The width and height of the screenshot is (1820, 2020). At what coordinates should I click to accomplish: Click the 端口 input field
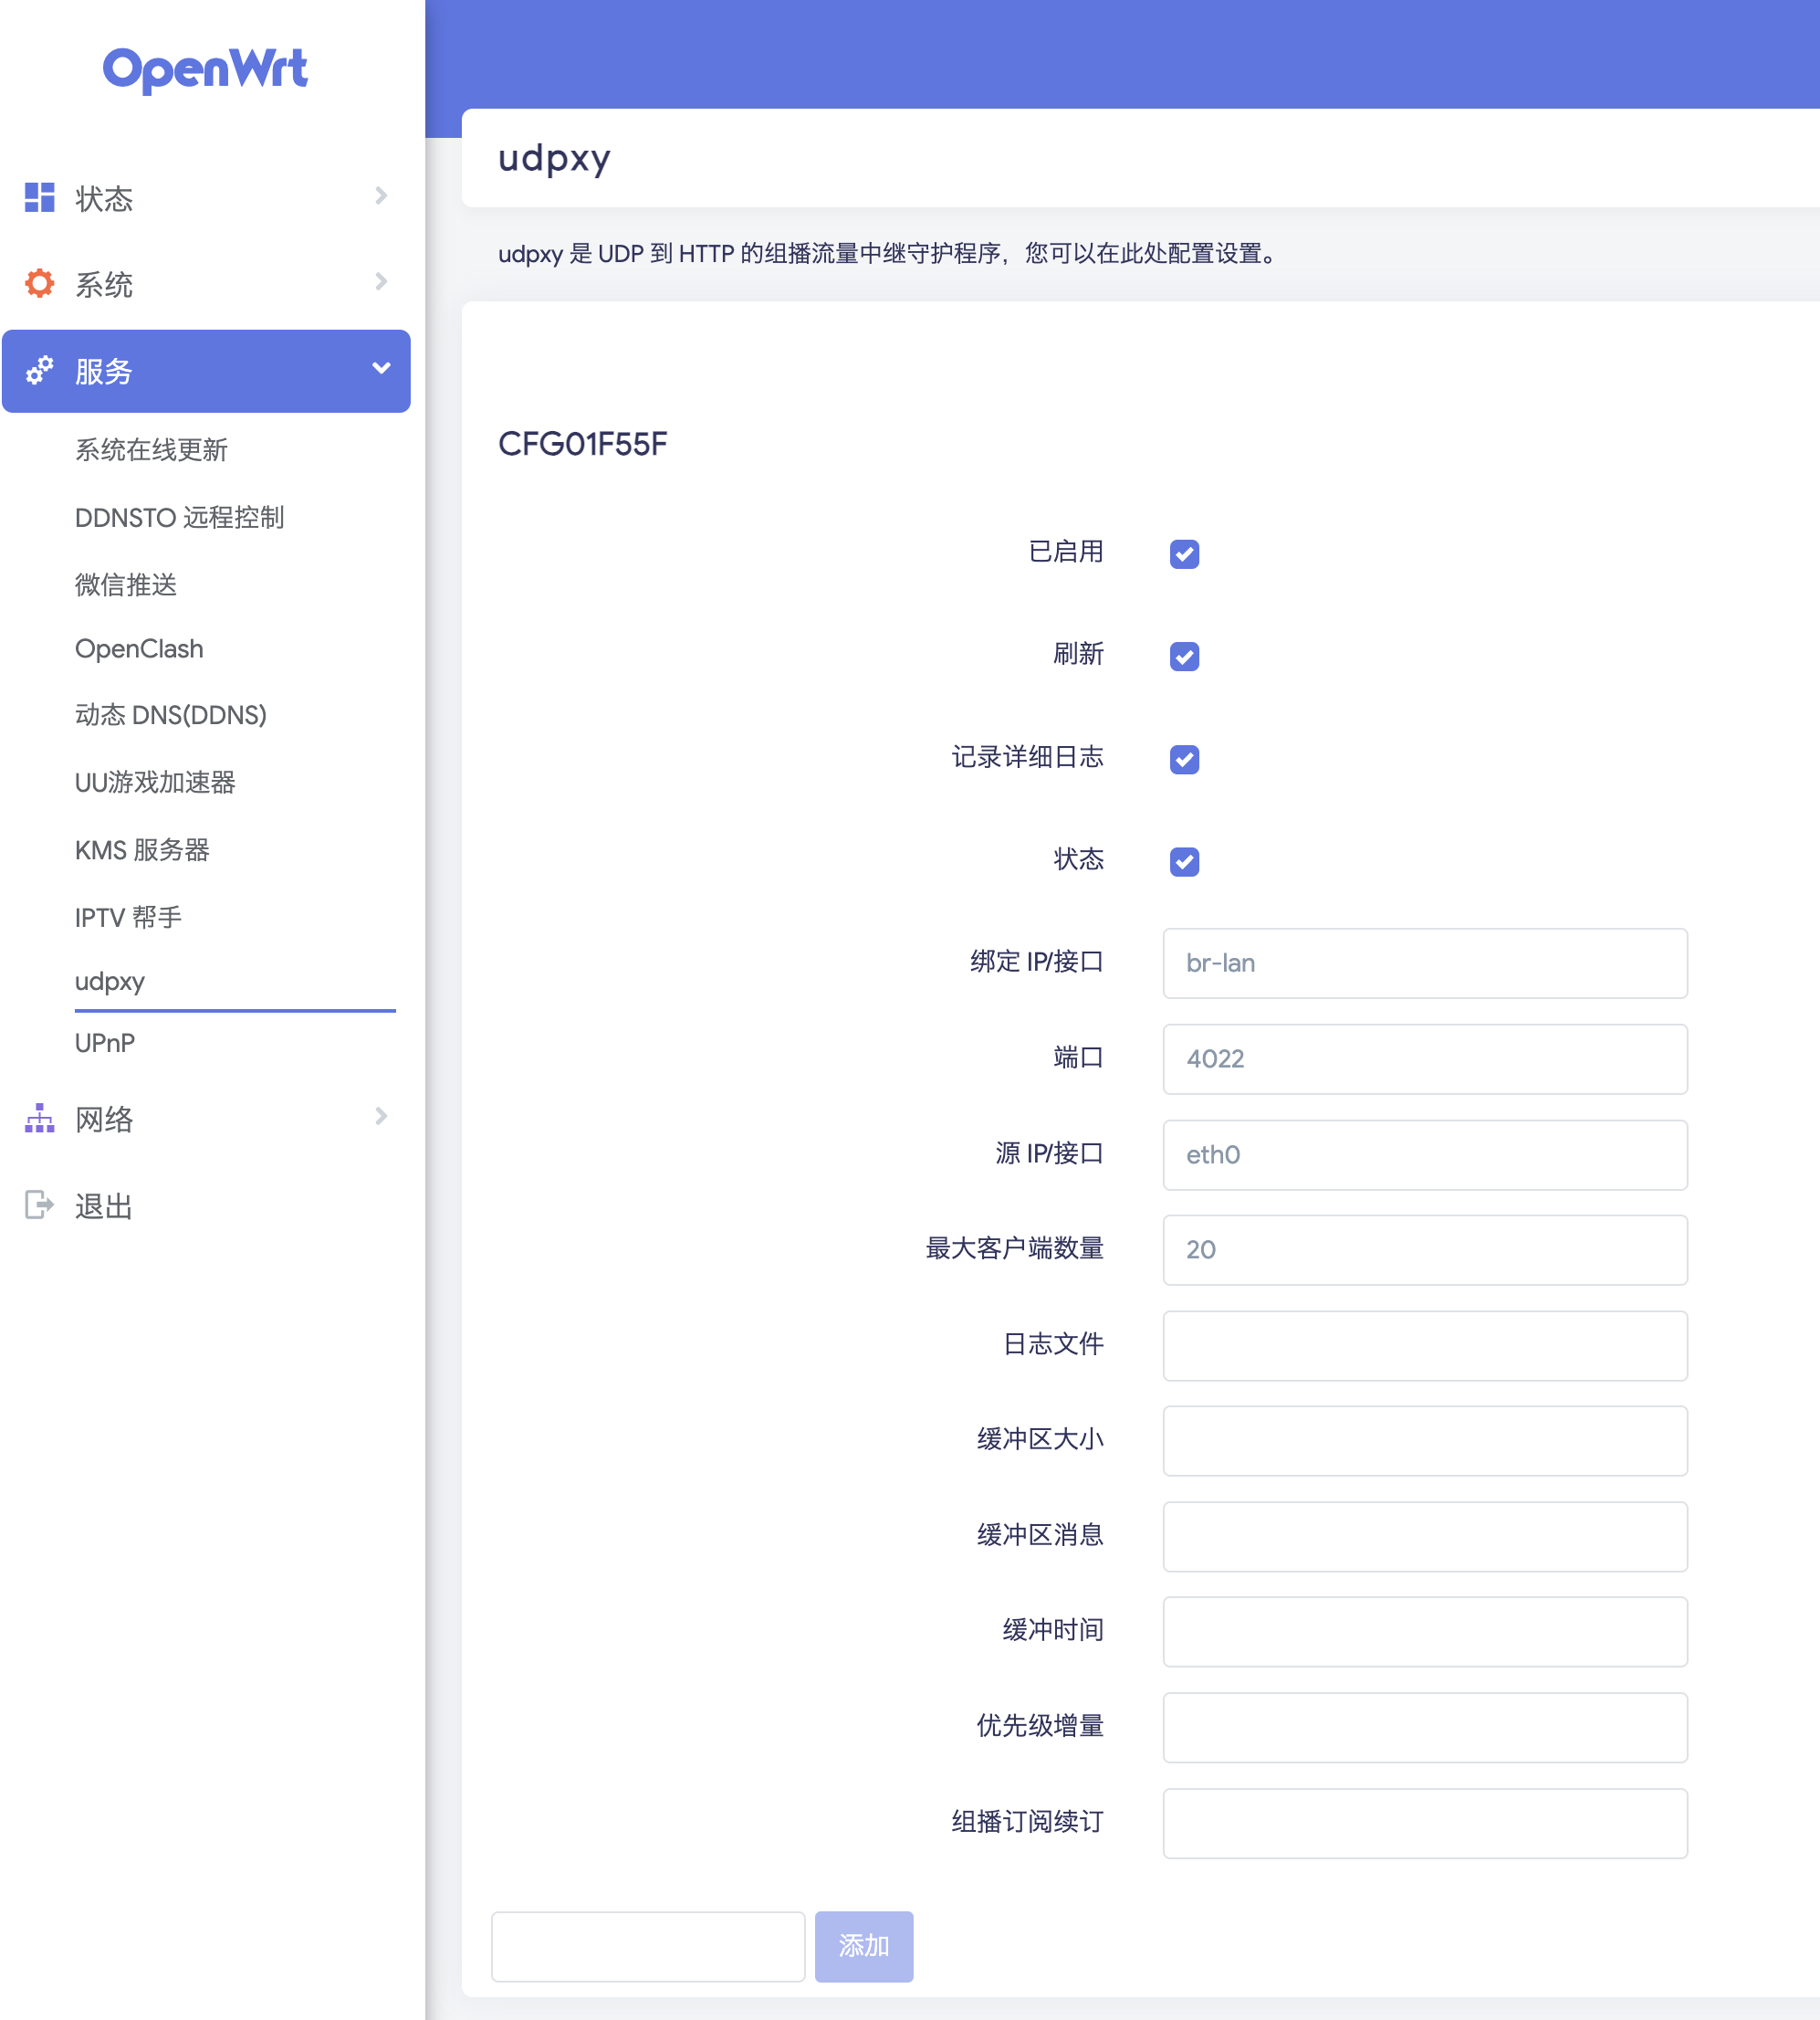[1424, 1058]
